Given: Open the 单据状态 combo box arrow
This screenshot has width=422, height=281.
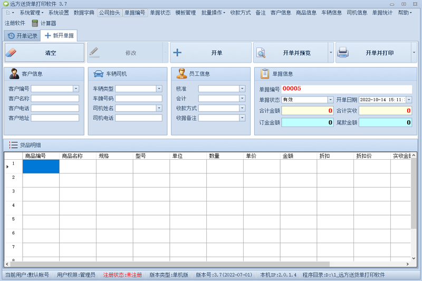Looking at the screenshot, I should (x=331, y=100).
